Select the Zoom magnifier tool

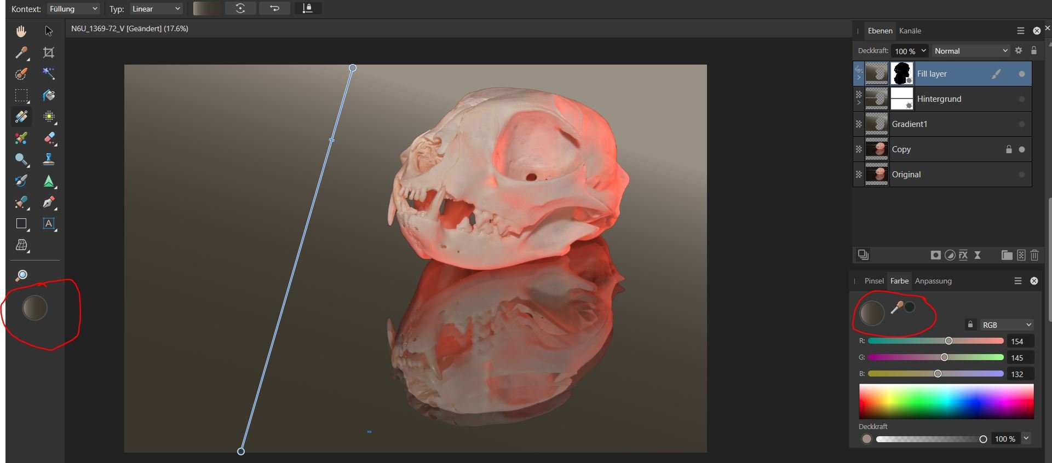click(21, 275)
